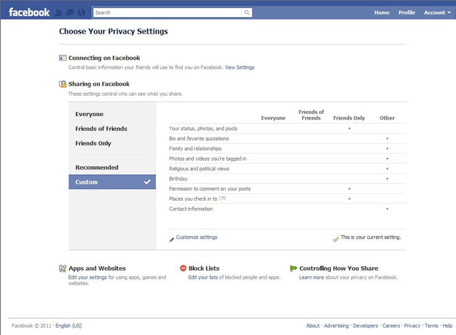Screen dimensions: 456x335
Task: Open the Privacy footer link
Action: click(x=412, y=325)
